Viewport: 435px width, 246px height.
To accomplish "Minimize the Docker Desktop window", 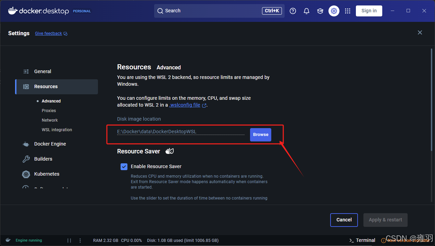I will 393,11.
